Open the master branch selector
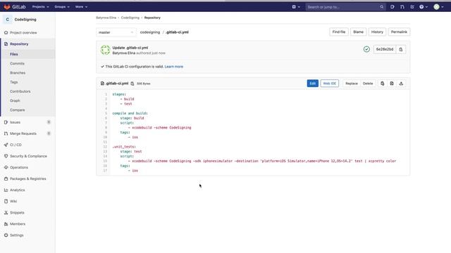Image resolution: width=451 pixels, height=253 pixels. click(116, 32)
